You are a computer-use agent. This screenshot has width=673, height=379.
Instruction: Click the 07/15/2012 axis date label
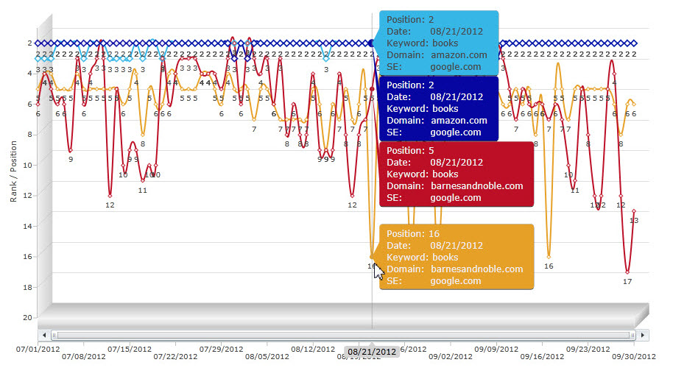pyautogui.click(x=130, y=349)
